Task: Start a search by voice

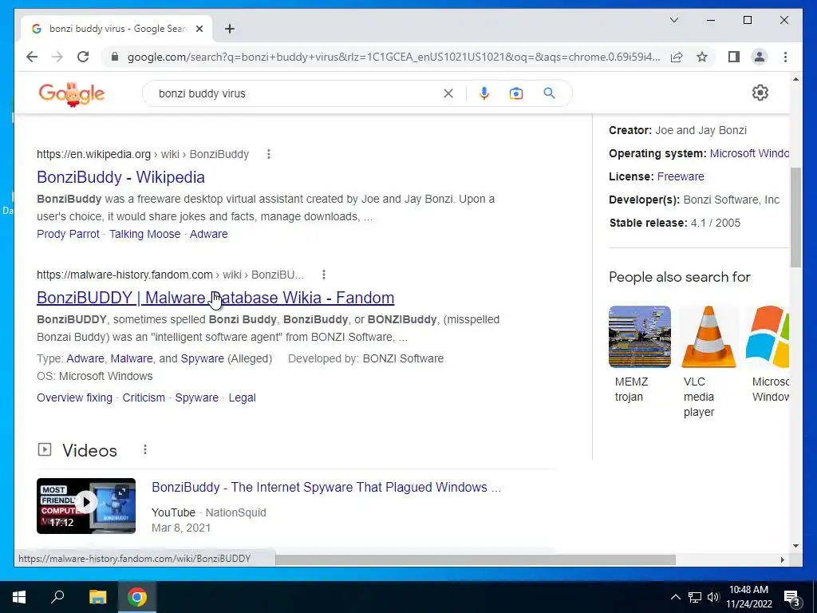Action: tap(484, 93)
